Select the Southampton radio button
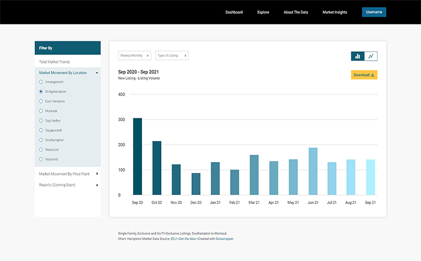This screenshot has height=261, width=421. [41, 140]
